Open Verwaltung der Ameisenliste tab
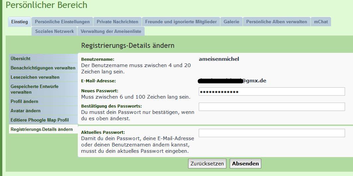This screenshot has width=353, height=176. tap(111, 31)
